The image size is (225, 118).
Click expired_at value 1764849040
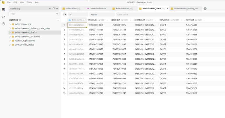coord(192,69)
